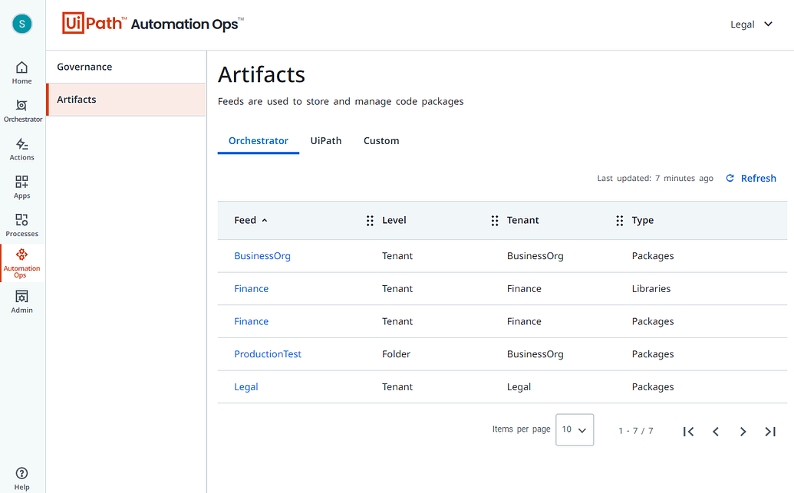794x493 pixels.
Task: Open Home from the left sidebar
Action: point(21,72)
